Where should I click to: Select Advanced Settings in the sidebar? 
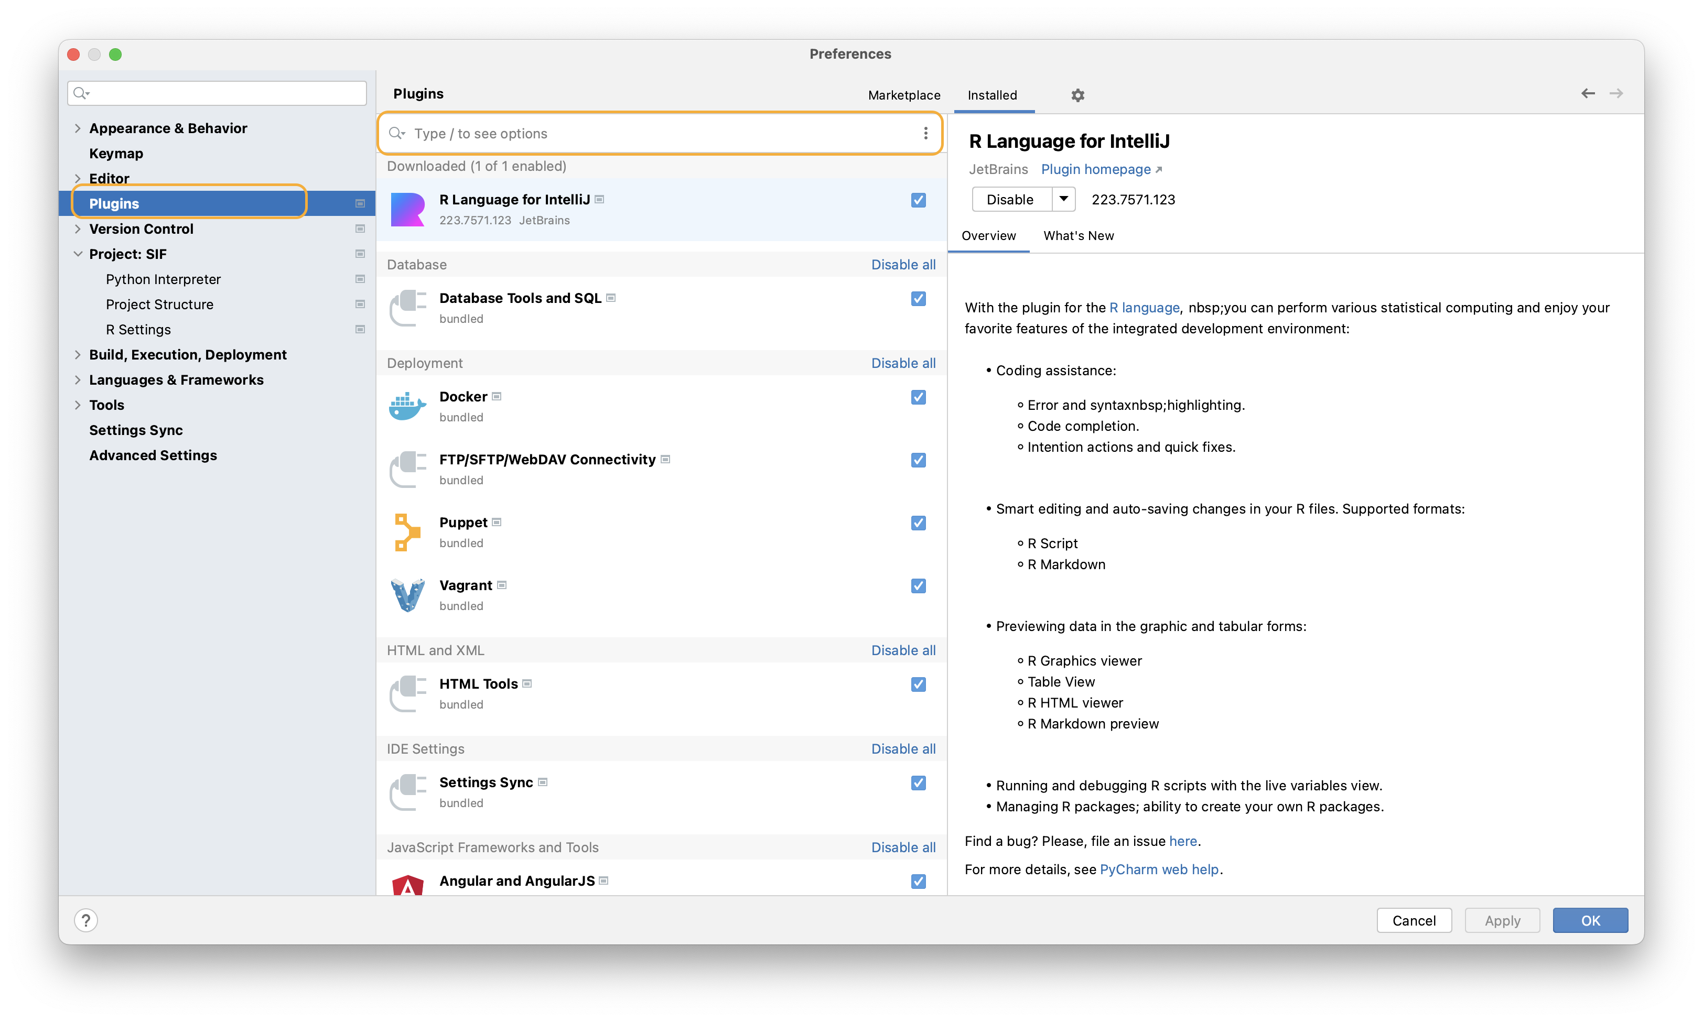153,455
